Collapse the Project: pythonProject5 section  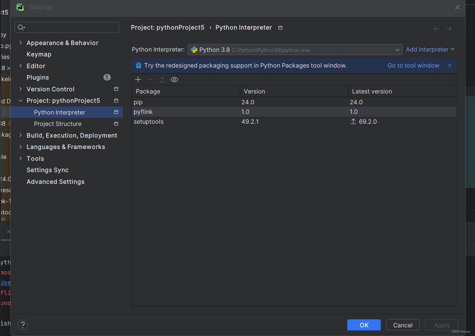click(20, 100)
